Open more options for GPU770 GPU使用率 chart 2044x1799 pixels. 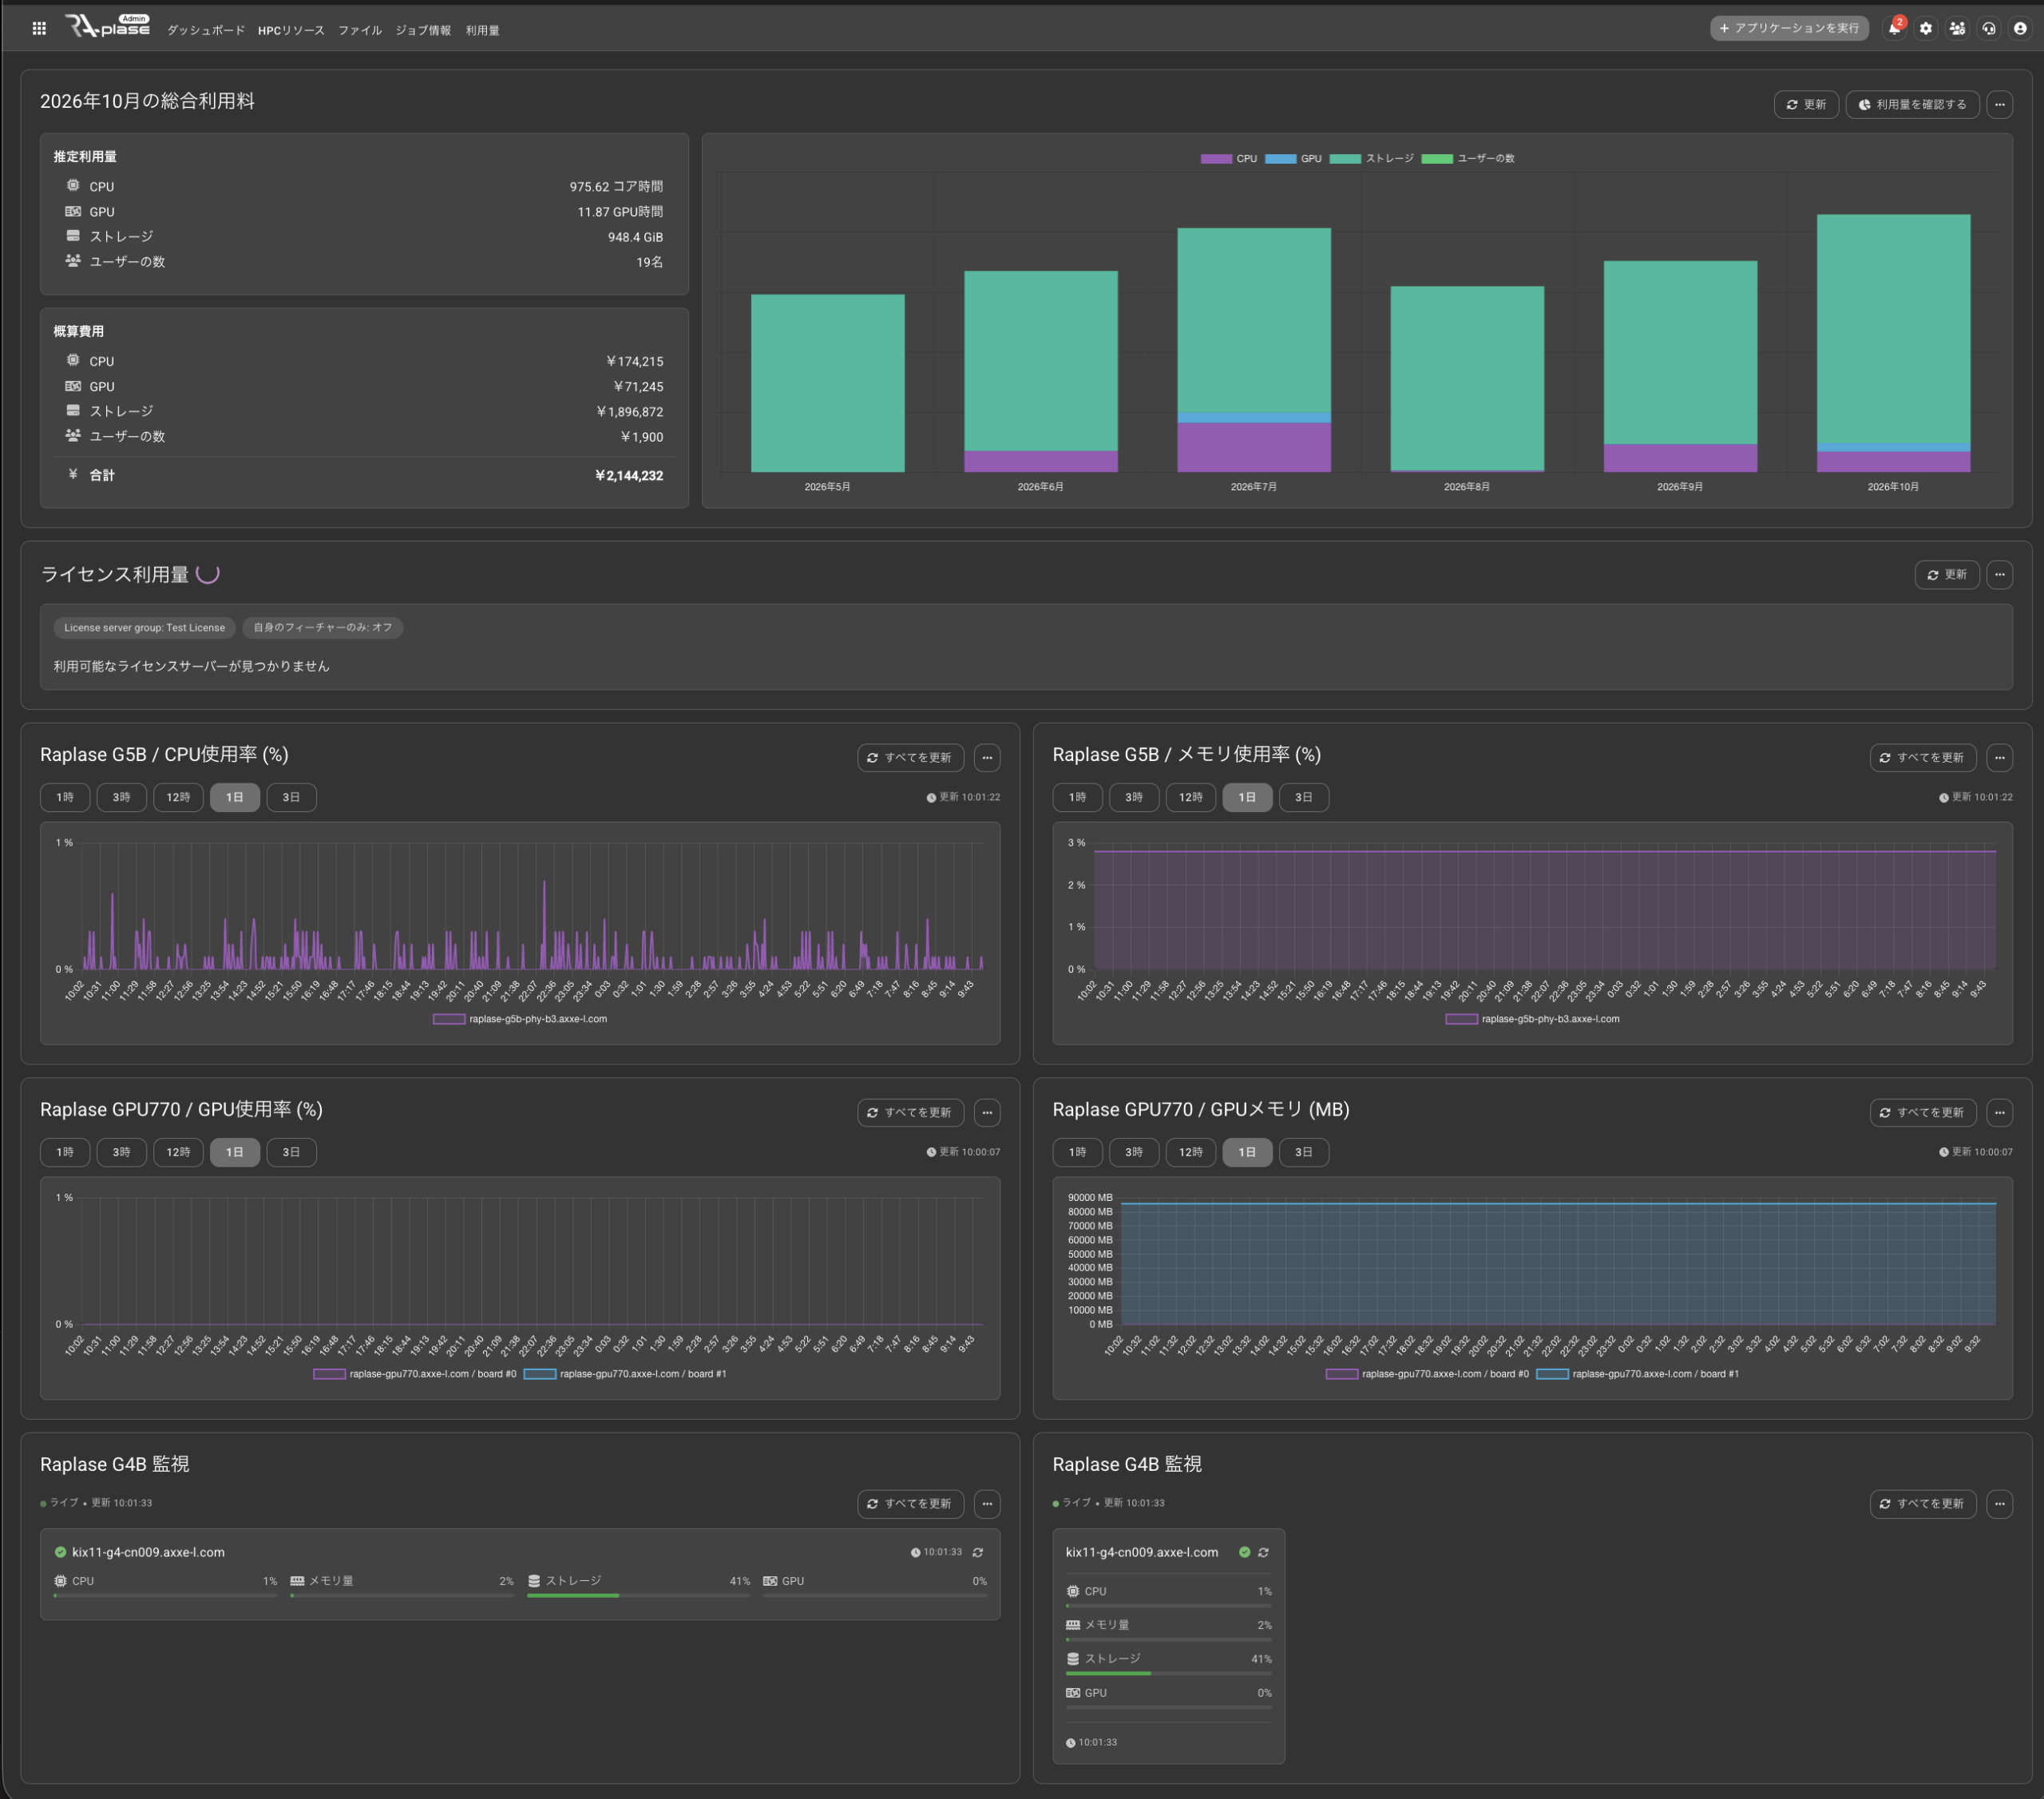987,1112
